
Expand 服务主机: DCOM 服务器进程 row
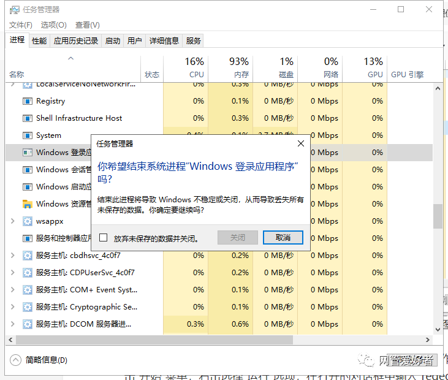(13, 324)
